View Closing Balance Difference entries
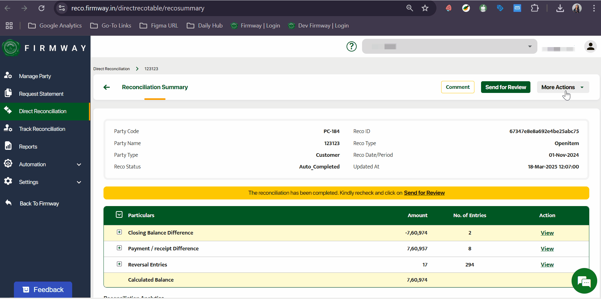 (547, 233)
